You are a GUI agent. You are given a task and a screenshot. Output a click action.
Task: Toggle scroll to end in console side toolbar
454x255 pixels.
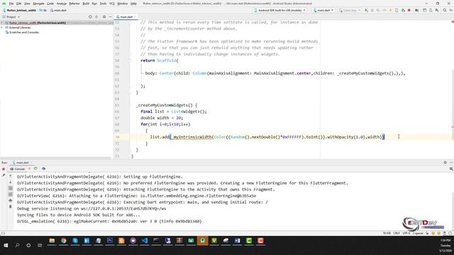(x=11, y=194)
